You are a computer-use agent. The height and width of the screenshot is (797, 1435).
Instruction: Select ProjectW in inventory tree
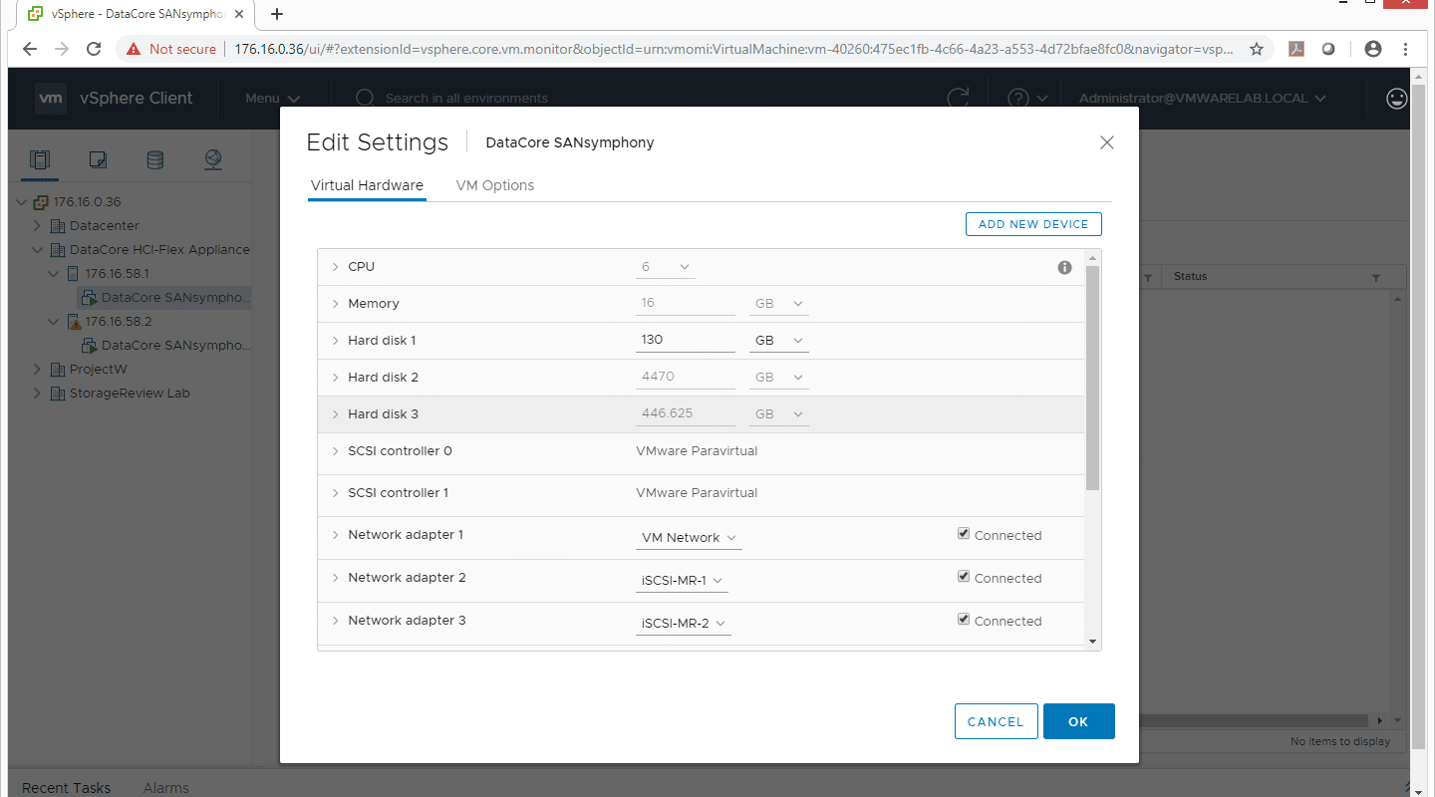pos(99,369)
